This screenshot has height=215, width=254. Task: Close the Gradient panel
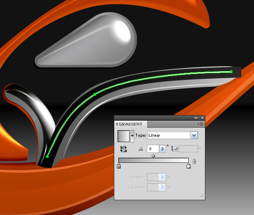202,118
